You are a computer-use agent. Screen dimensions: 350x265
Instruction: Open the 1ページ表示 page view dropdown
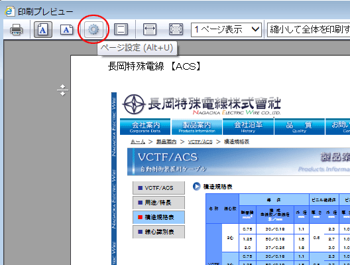coord(226,29)
